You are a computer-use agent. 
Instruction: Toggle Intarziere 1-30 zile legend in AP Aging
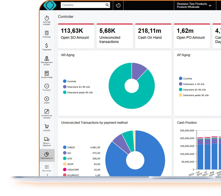point(191,84)
